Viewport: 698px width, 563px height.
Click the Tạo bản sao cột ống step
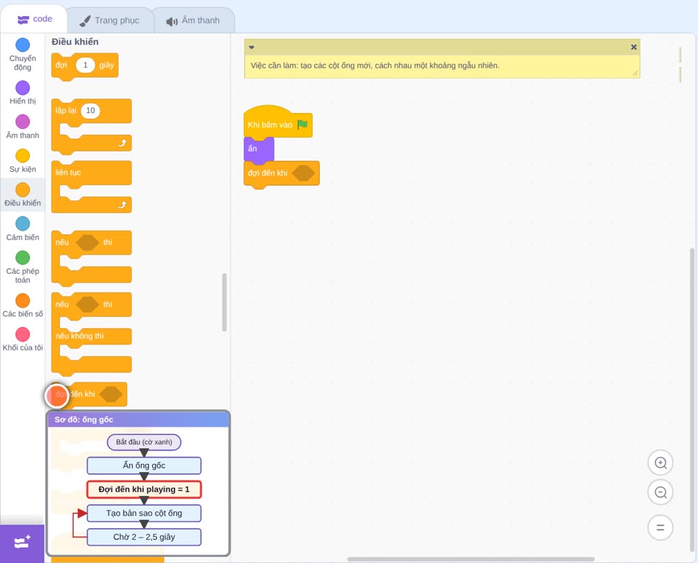[x=144, y=513]
